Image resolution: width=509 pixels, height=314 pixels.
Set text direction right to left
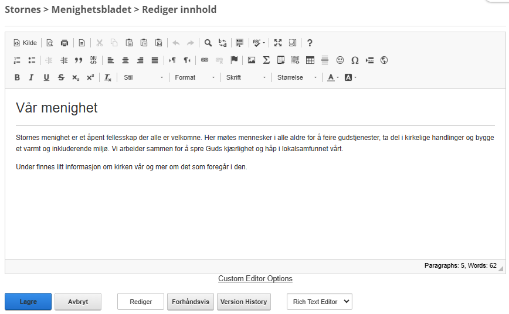187,60
